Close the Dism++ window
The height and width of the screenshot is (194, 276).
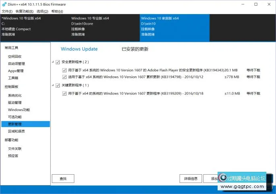[269, 4]
